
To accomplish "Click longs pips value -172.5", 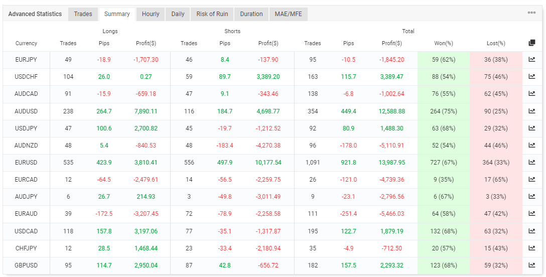I will tap(104, 214).
